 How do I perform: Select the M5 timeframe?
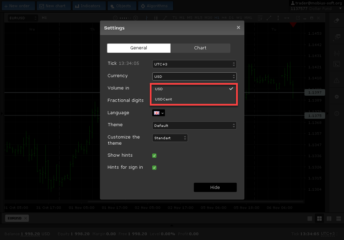[x=190, y=18]
